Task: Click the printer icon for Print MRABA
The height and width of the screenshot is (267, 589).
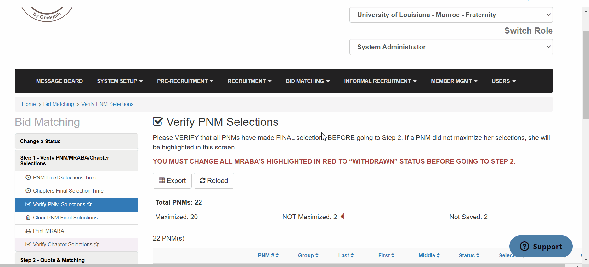Action: [x=28, y=231]
